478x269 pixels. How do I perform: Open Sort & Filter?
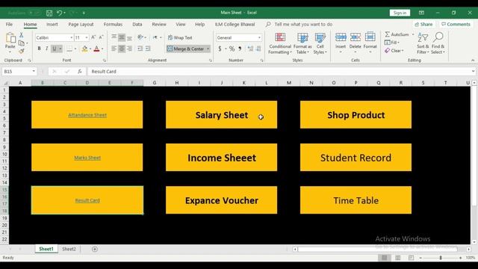(x=423, y=43)
